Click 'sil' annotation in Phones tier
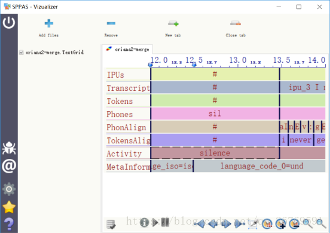The width and height of the screenshot is (330, 233). (215, 114)
